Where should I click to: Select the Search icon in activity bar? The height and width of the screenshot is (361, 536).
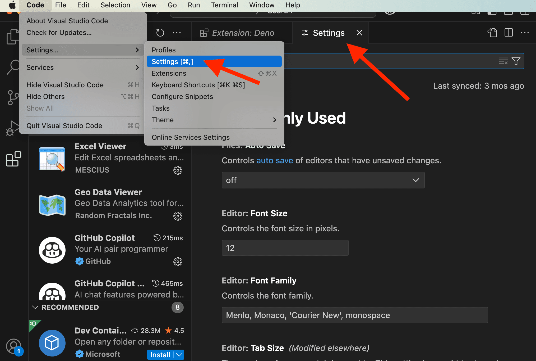tap(13, 67)
